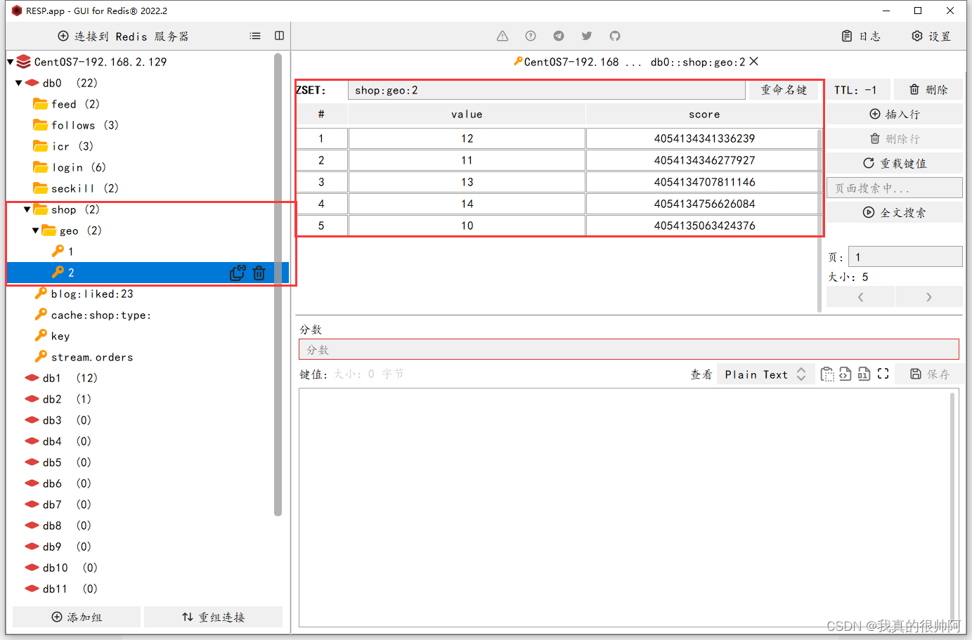
Task: Click the 添加组 add group button
Action: (77, 617)
